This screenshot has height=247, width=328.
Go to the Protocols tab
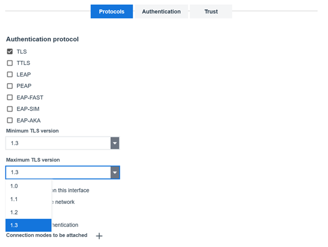click(x=112, y=11)
